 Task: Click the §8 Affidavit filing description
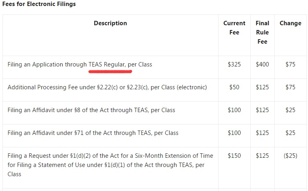pyautogui.click(x=91, y=110)
